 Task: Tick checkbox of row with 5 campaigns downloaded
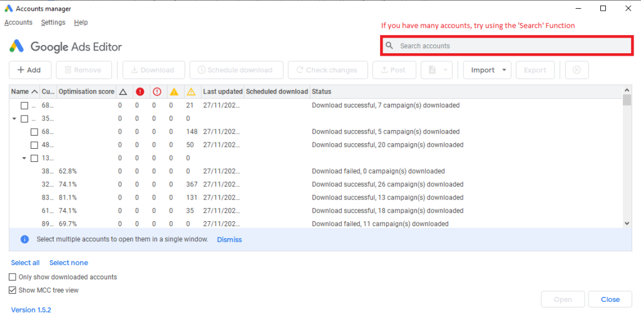click(x=34, y=132)
